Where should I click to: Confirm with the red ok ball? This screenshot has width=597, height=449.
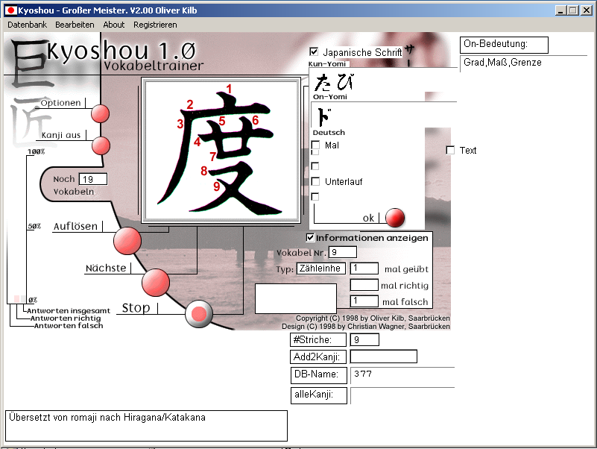[x=395, y=218]
